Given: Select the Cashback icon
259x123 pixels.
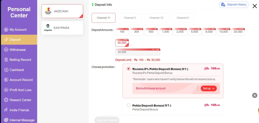Looking at the screenshot, I should (x=6, y=70).
